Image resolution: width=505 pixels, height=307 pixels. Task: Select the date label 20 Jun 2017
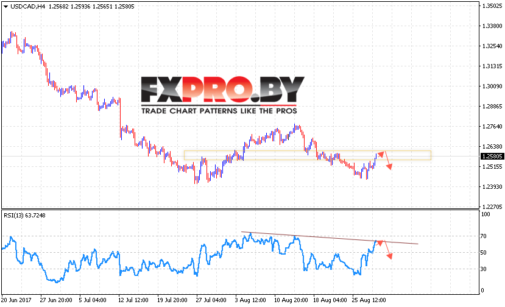click(16, 300)
